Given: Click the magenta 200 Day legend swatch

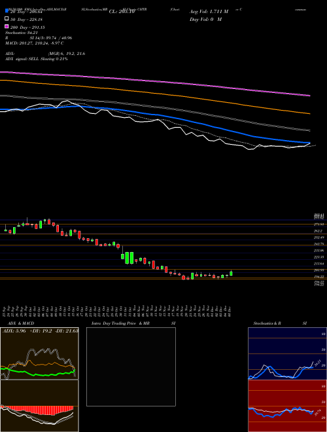Looking at the screenshot, I should coord(7,26).
